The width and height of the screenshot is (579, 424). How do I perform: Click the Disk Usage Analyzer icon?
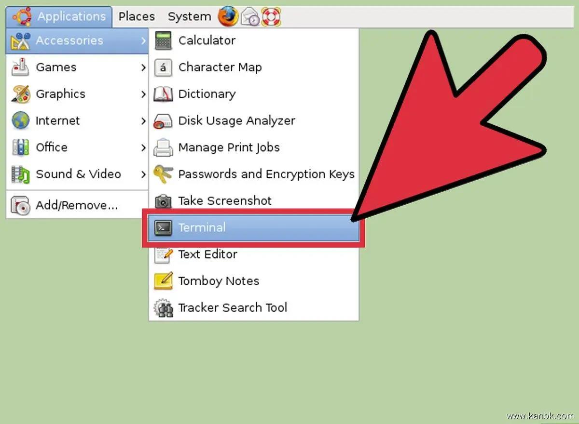coord(163,121)
